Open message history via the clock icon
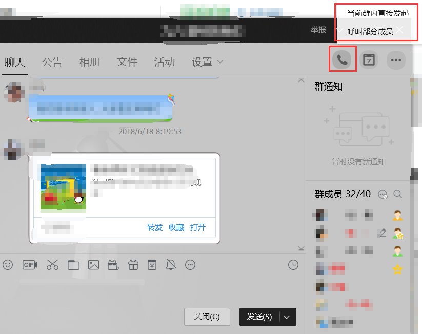 293,265
